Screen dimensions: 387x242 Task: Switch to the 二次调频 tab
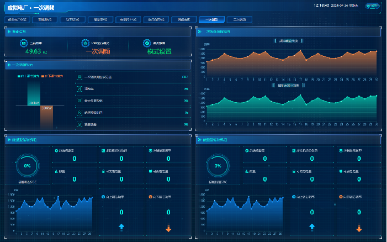click(240, 19)
